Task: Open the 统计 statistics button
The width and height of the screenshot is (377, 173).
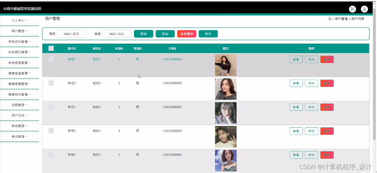Action: click(x=208, y=34)
